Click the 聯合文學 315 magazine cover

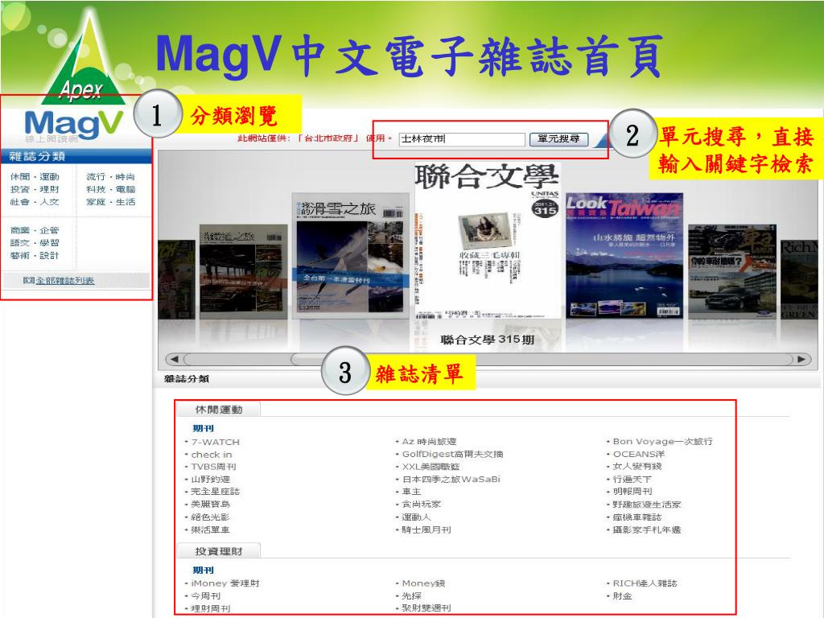coord(488,241)
